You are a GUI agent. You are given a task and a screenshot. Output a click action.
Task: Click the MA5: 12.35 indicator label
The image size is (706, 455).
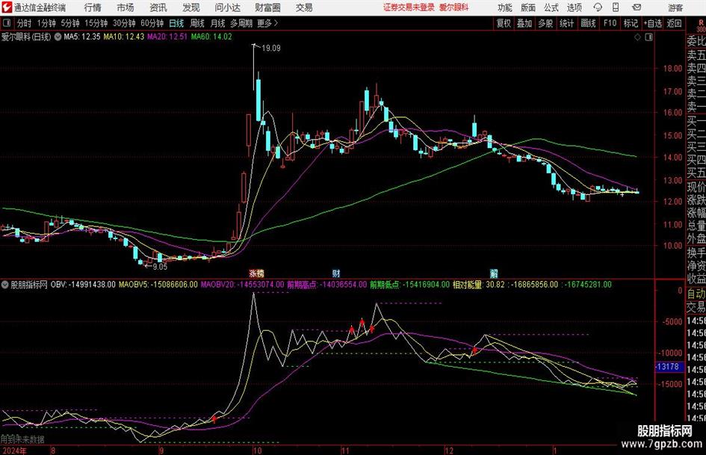(x=82, y=37)
